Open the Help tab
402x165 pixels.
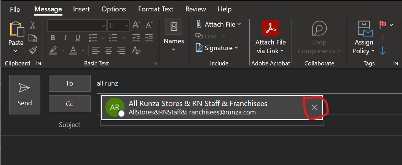click(225, 9)
